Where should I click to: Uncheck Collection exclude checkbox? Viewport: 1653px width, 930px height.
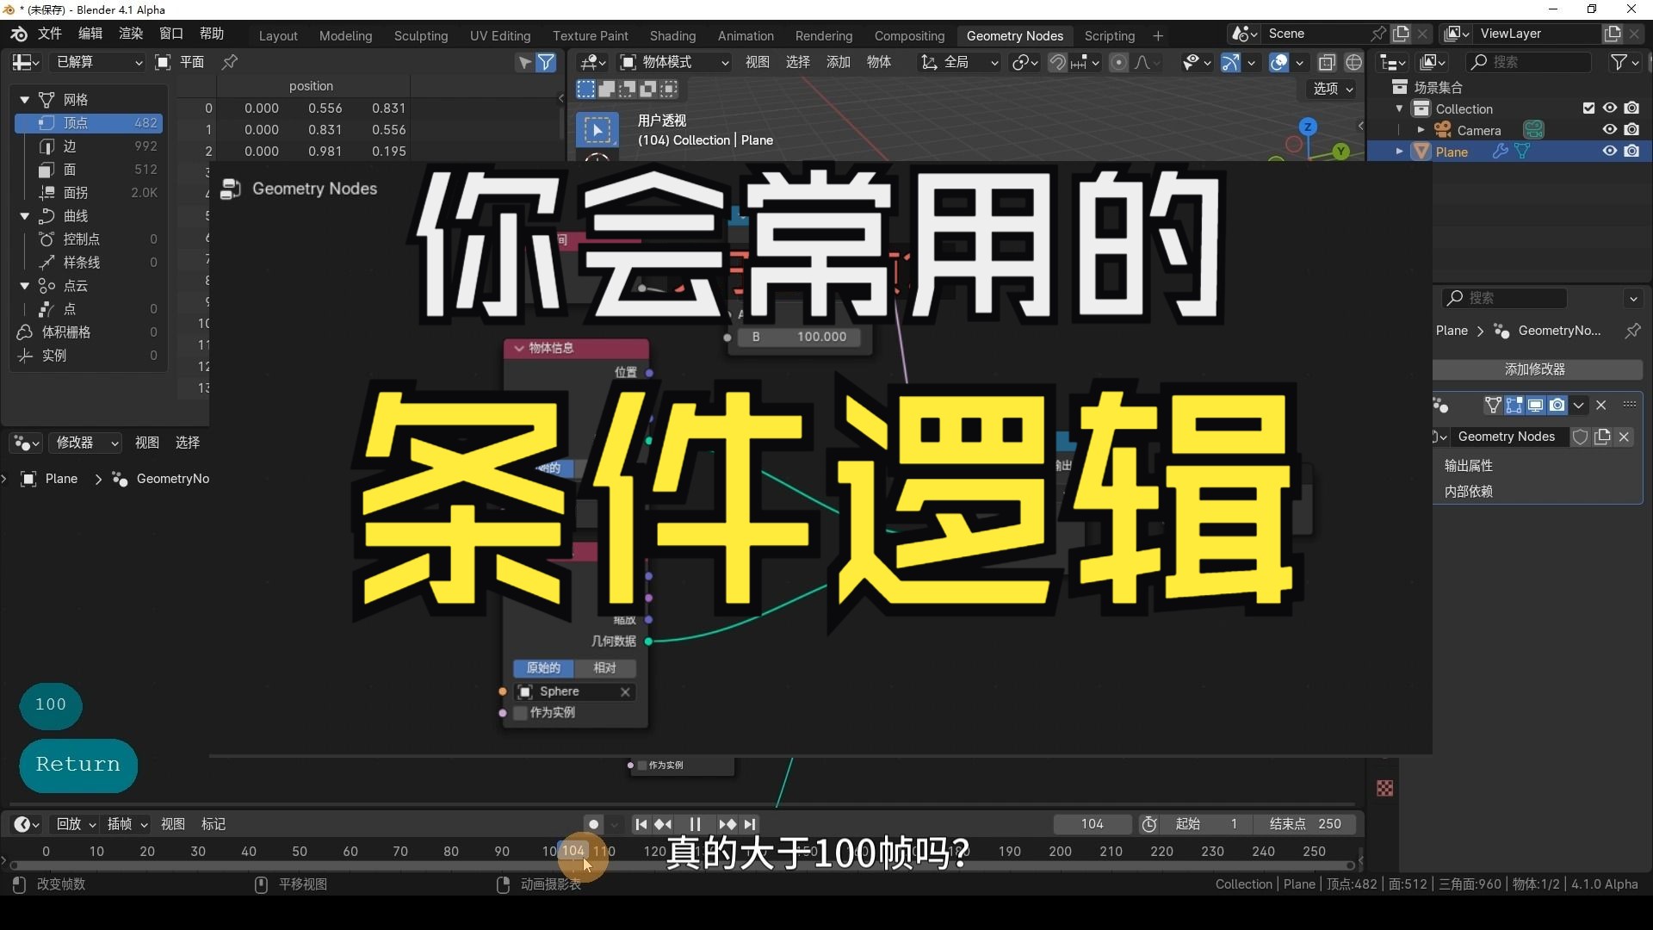point(1588,108)
